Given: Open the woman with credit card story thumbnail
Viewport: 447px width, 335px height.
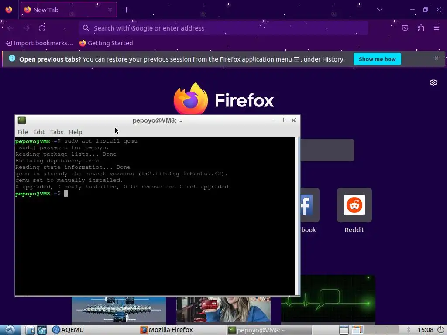Looking at the screenshot, I should coord(223,309).
